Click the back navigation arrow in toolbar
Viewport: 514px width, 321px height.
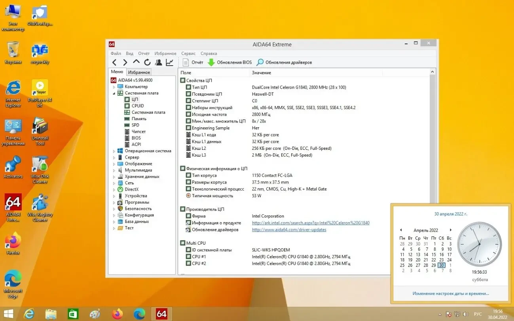point(114,62)
